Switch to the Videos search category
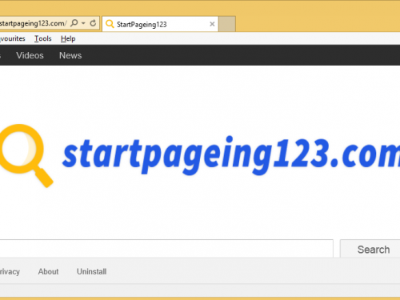 (30, 55)
